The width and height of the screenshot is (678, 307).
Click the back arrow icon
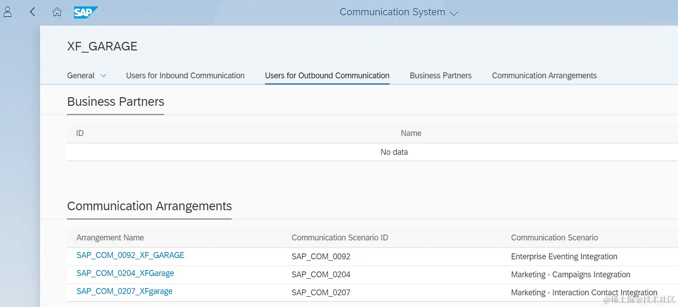click(x=32, y=12)
